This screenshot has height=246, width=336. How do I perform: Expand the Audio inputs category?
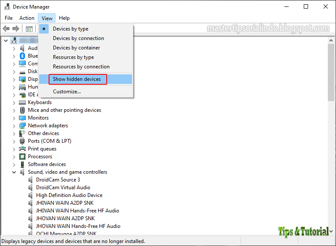coord(14,49)
